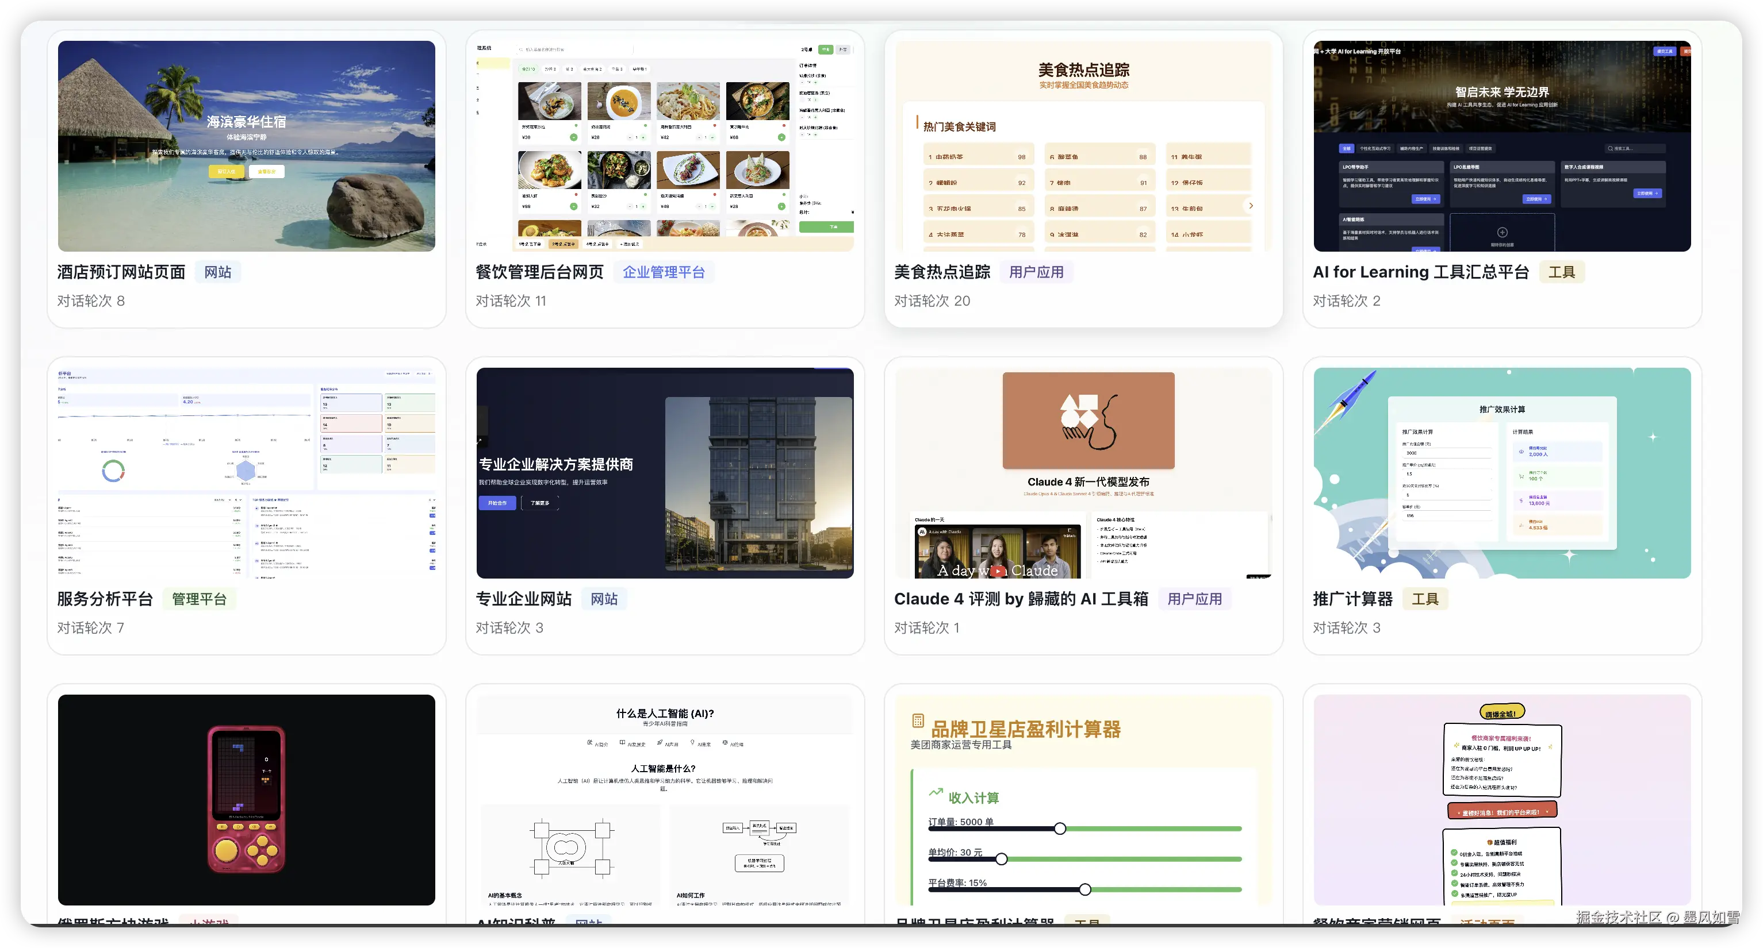Click the Claude logo image in orange banner
The image size is (1763, 948).
[x=1088, y=421]
